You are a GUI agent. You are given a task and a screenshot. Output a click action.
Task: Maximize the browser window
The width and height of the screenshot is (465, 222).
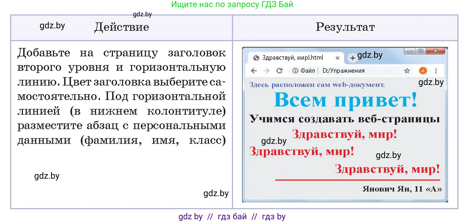coord(421,51)
